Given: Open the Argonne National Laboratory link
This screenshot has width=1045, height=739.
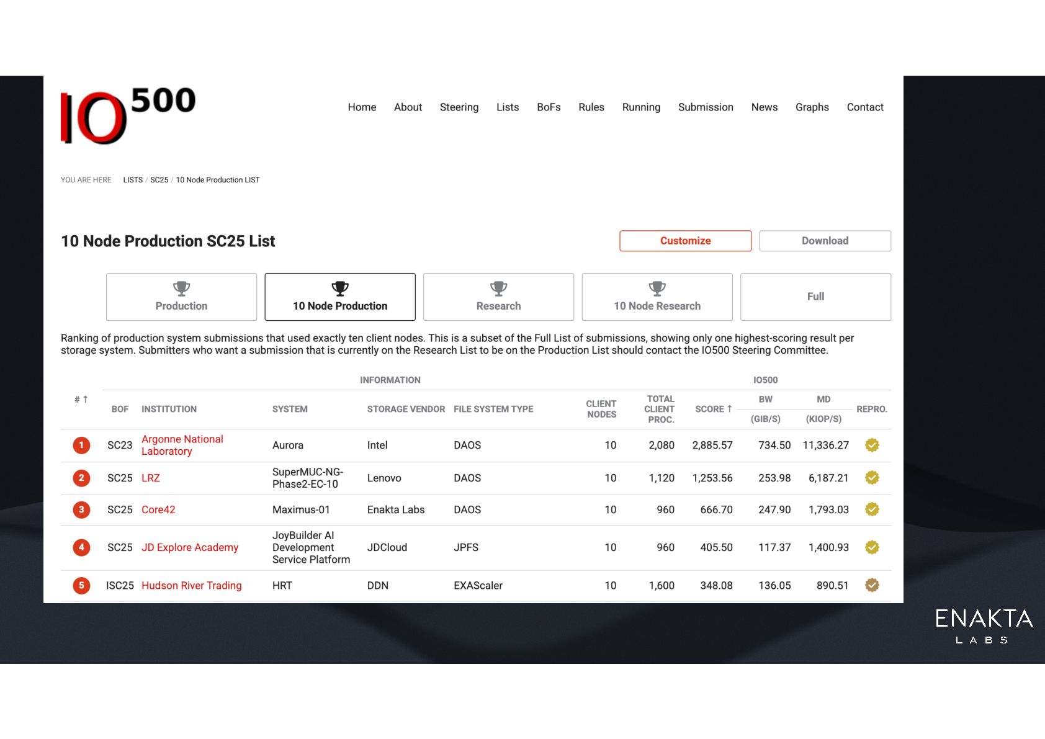Looking at the screenshot, I should click(x=182, y=445).
